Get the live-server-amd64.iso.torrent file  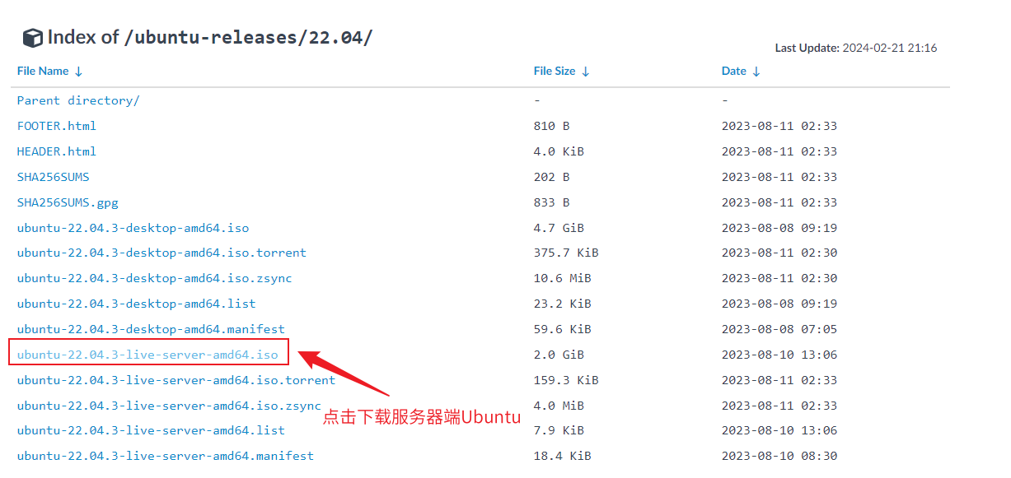[176, 380]
